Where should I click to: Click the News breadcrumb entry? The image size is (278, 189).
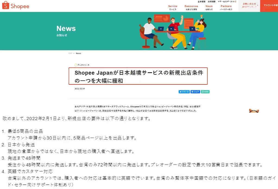pyautogui.click(x=78, y=53)
